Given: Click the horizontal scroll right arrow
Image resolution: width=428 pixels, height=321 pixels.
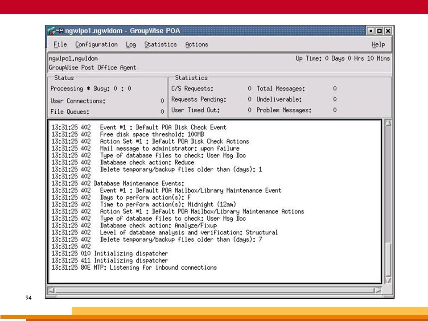Looking at the screenshot, I should (378, 290).
